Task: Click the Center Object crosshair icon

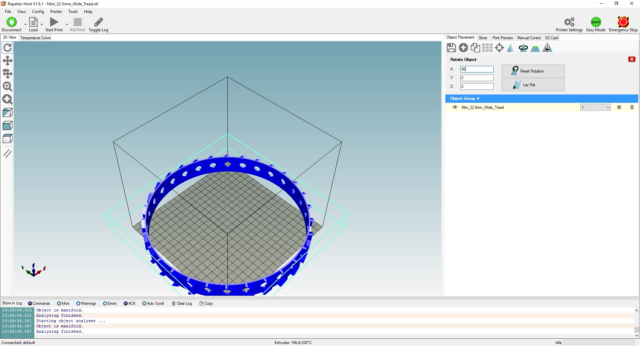Action: point(499,48)
